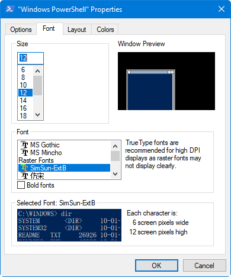Choose size 8 in the size list
The image size is (231, 277).
point(25,77)
